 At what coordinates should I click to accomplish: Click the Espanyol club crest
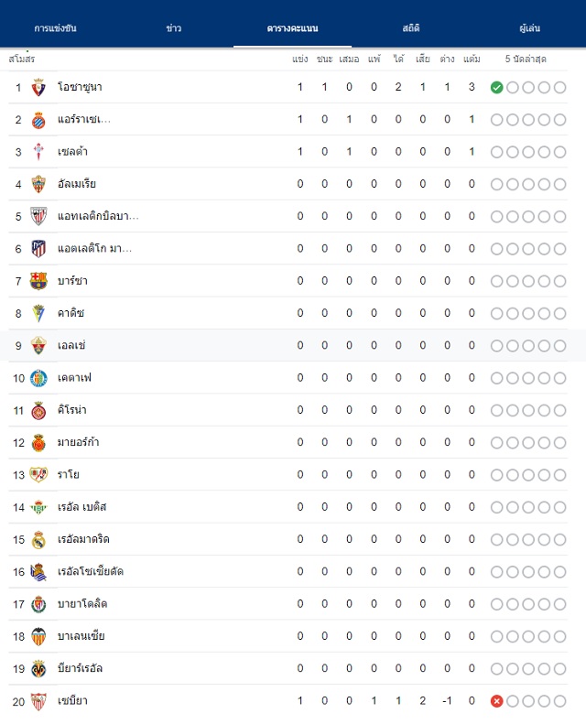coord(38,120)
